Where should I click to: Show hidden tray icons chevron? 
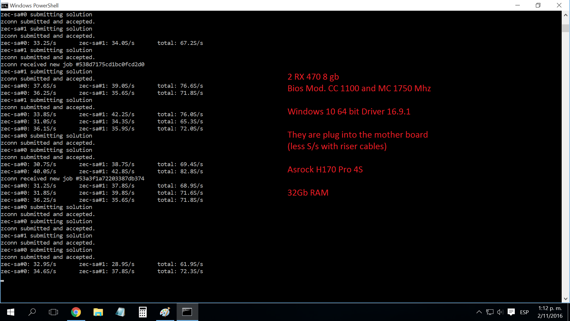click(x=479, y=312)
